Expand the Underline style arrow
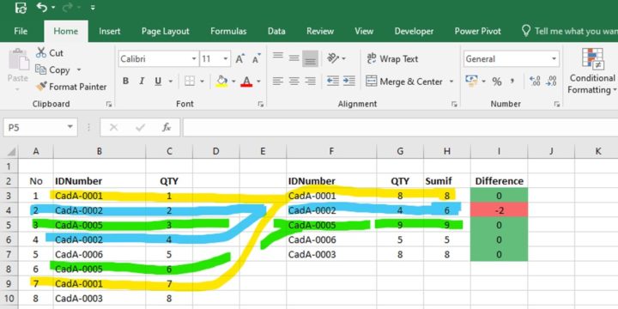618x309 pixels. [171, 82]
